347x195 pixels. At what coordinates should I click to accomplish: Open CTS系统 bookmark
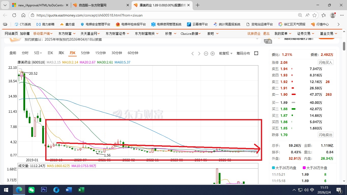[x=23, y=24]
